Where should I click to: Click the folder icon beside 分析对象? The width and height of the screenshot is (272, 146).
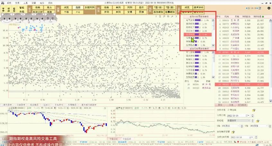tap(254, 110)
